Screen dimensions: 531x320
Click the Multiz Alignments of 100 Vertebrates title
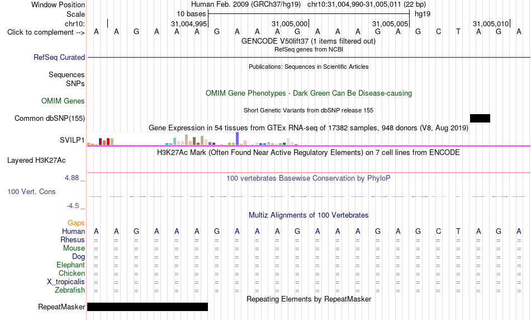[309, 215]
